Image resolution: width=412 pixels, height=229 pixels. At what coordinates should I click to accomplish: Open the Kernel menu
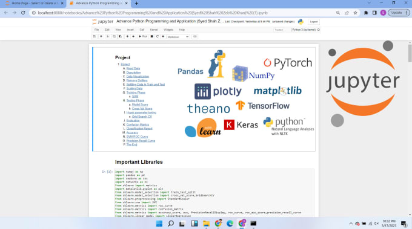[x=154, y=30]
